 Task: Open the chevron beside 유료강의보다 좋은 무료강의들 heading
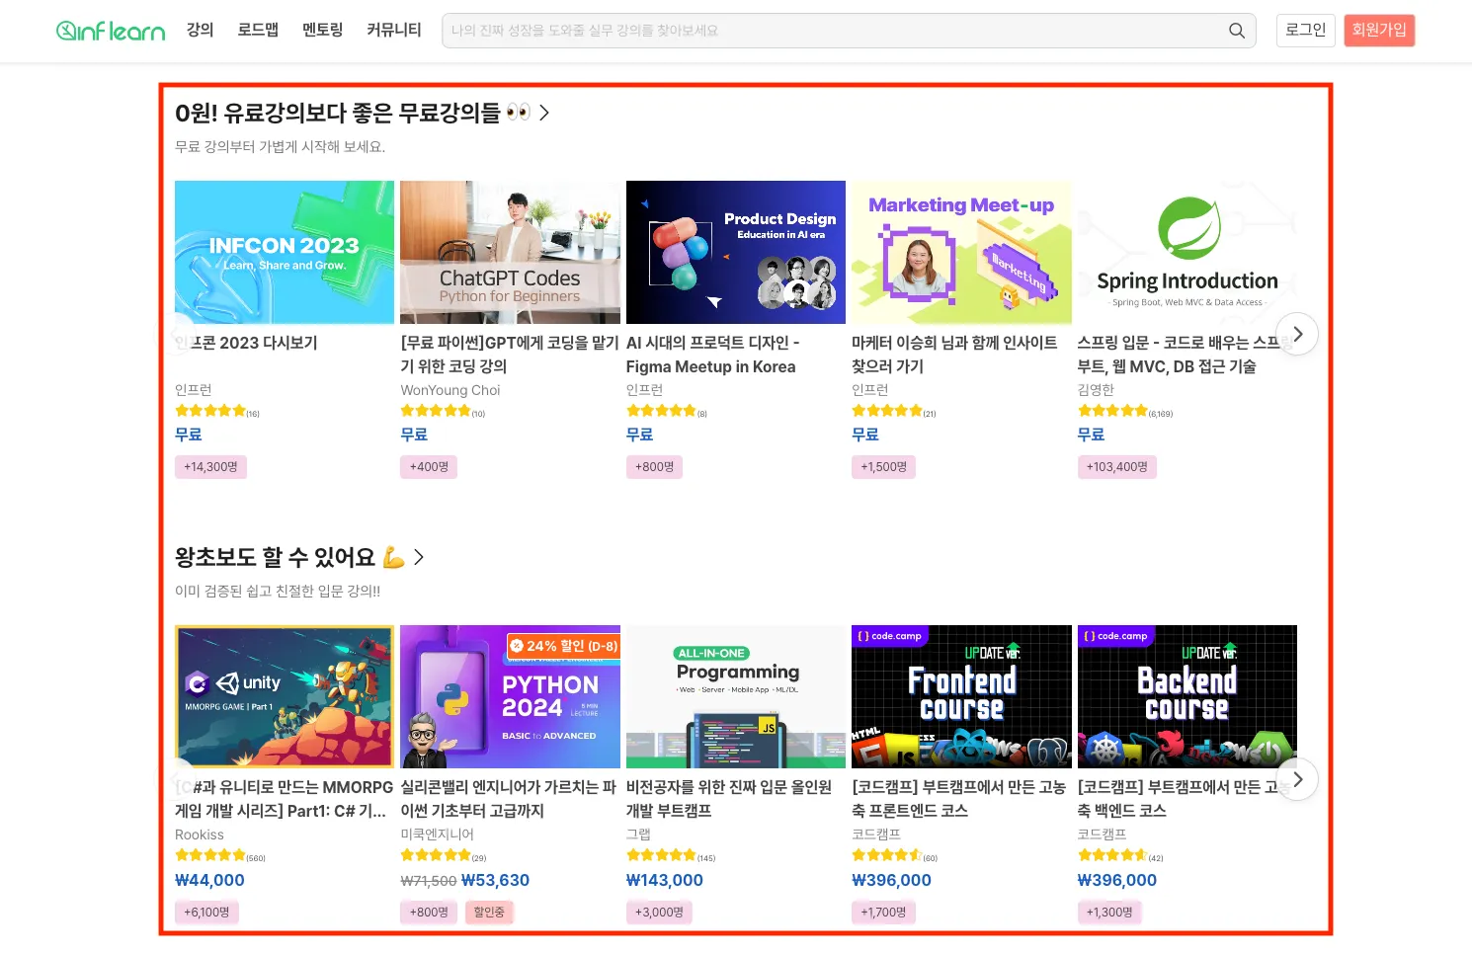(x=543, y=114)
